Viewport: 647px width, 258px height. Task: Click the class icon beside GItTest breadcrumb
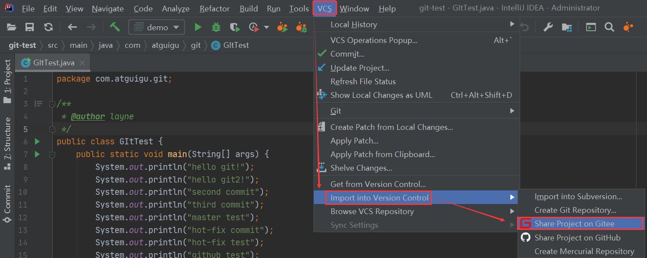point(216,45)
